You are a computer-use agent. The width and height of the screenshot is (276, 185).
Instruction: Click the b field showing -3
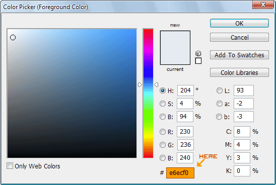[244, 117]
